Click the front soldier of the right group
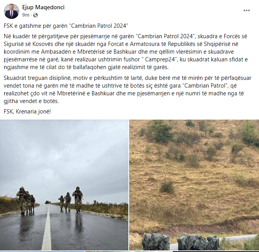The image size is (259, 252). click(x=77, y=199)
